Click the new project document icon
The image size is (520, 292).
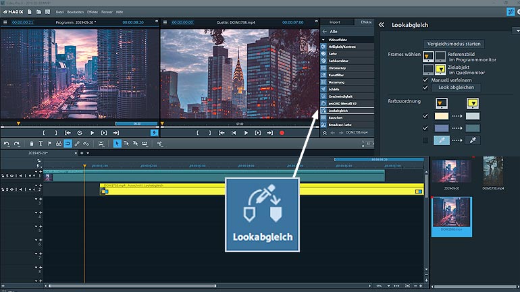[30, 12]
